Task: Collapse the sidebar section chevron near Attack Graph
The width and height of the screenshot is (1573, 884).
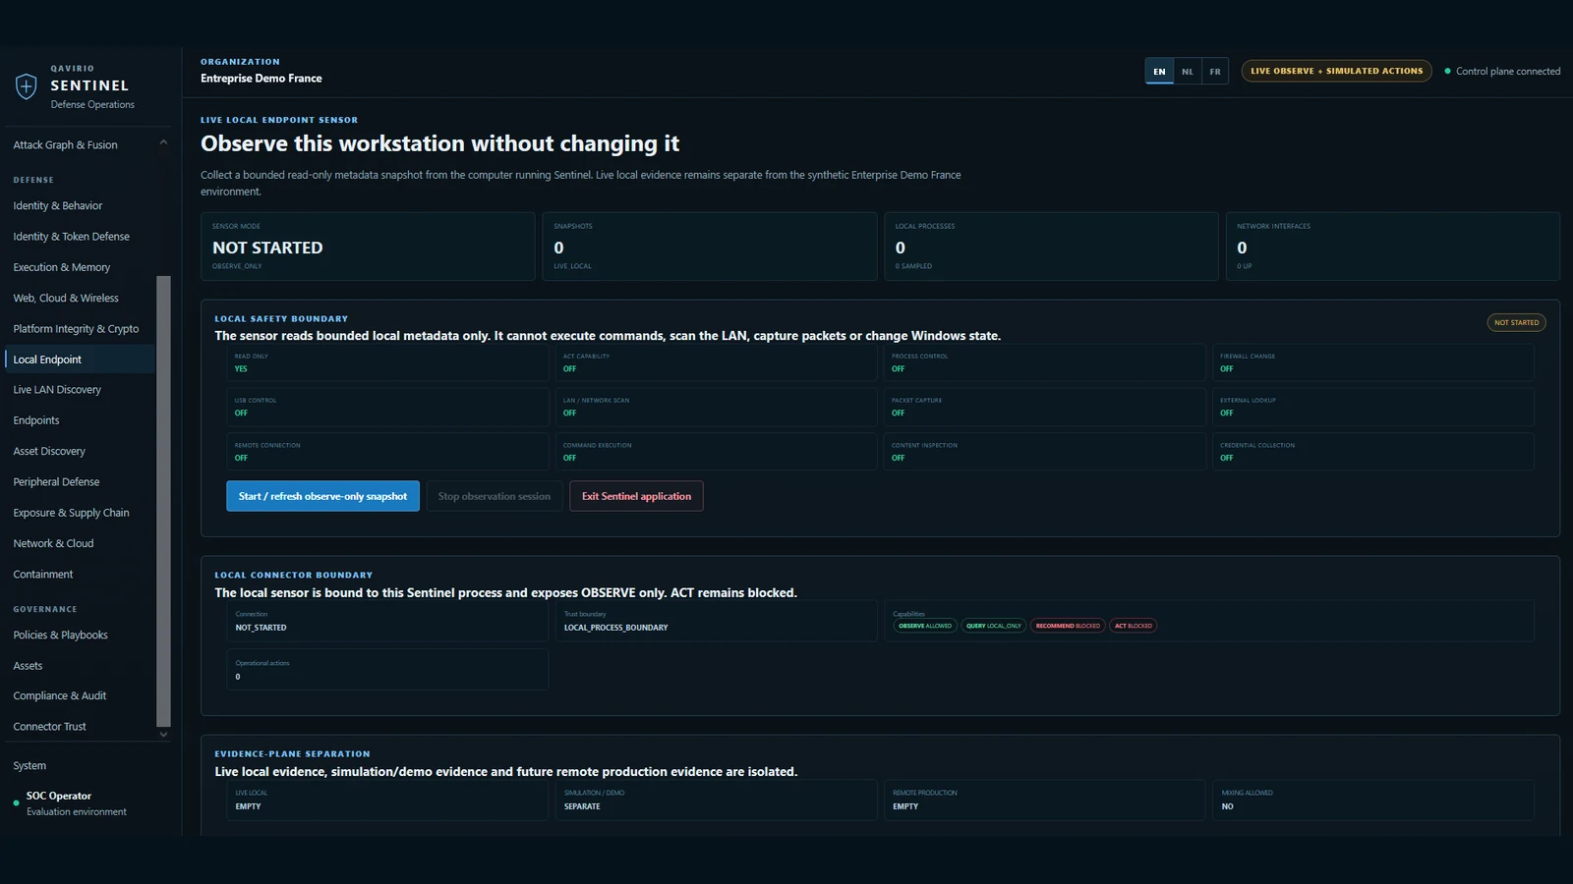Action: pos(163,142)
